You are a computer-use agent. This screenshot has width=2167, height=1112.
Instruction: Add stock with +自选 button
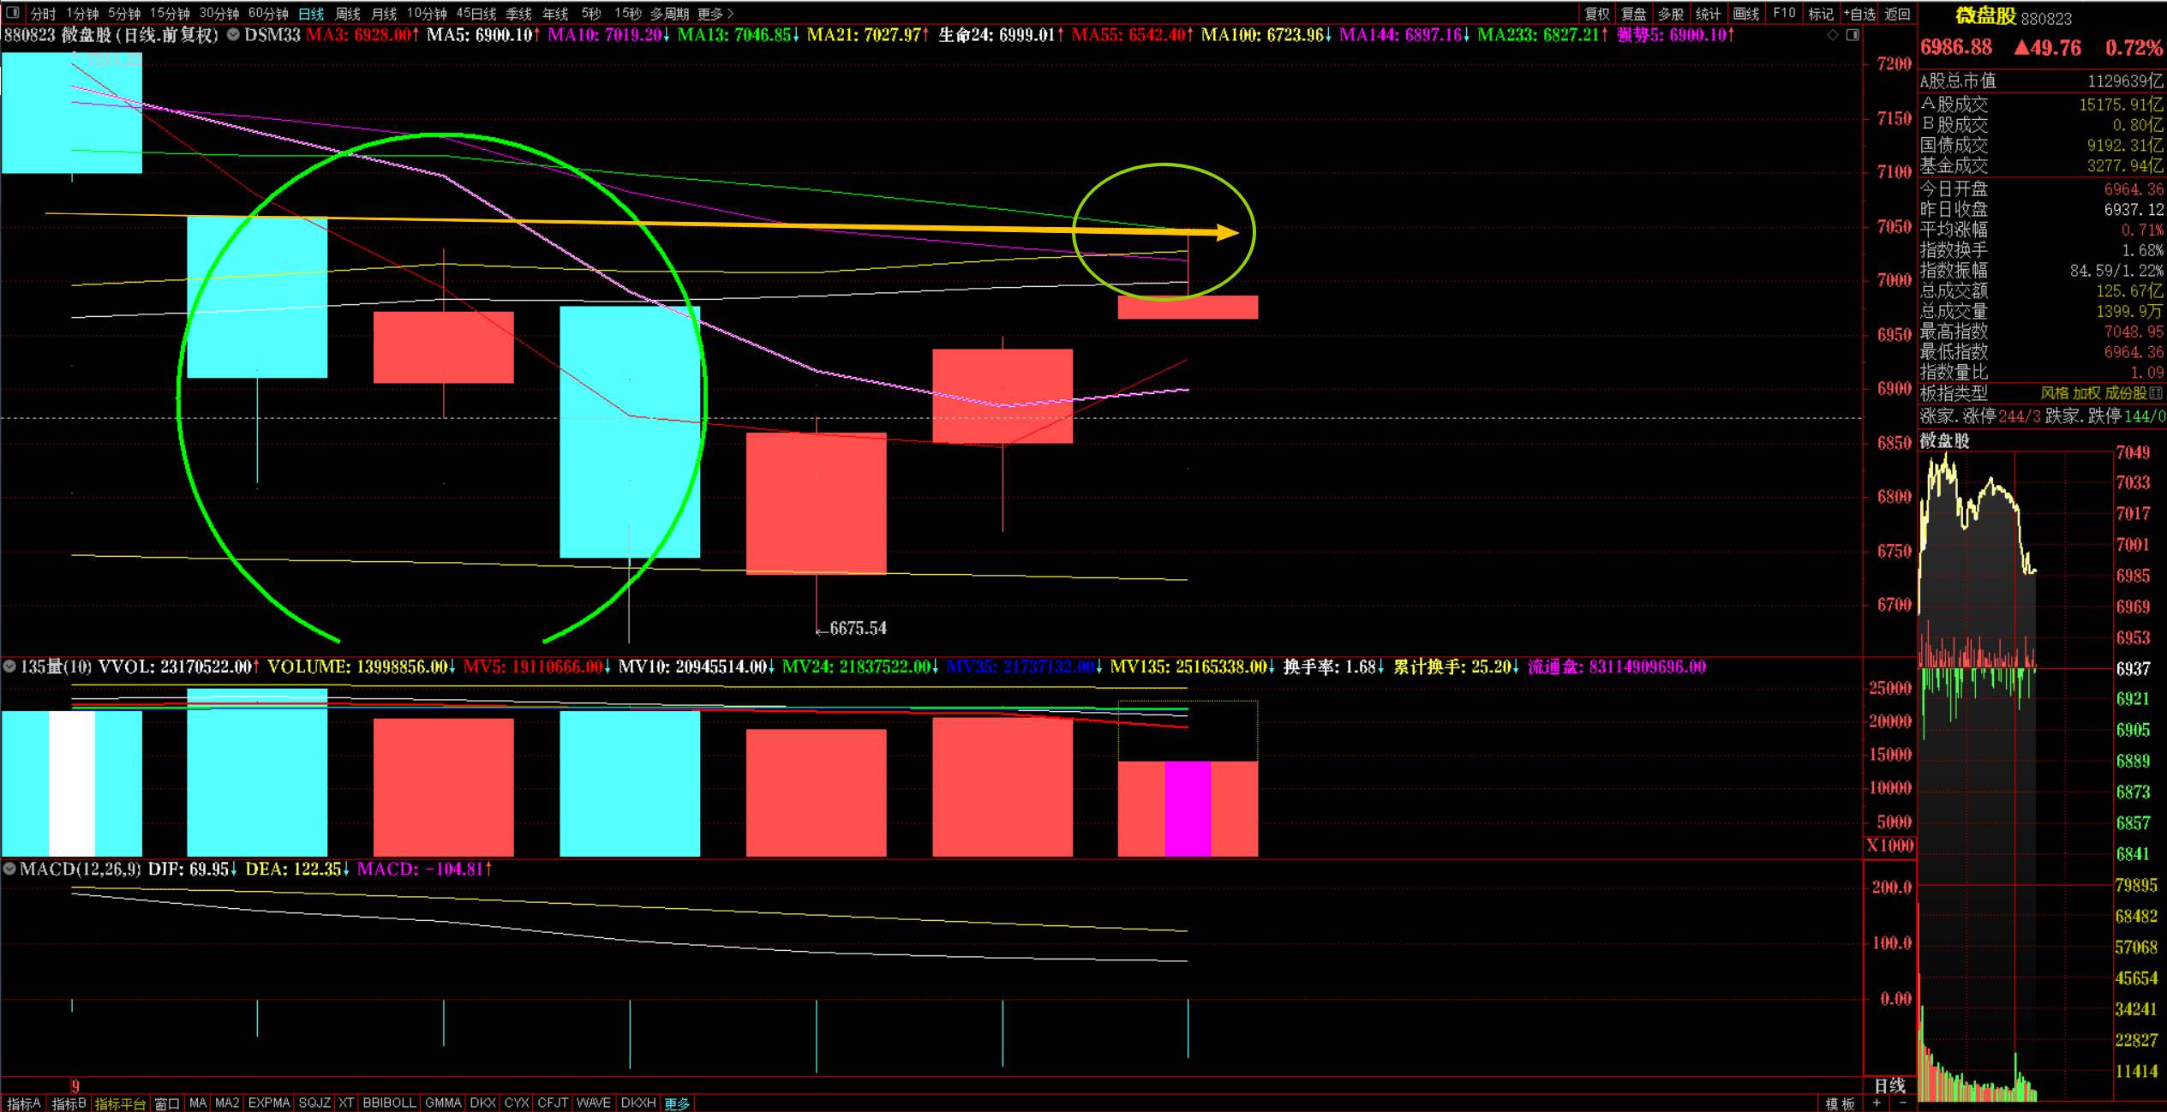coord(1859,14)
